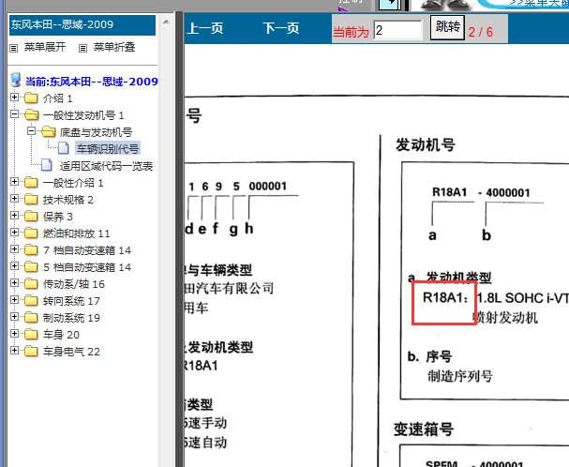This screenshot has width=569, height=467.
Task: Click 菜单展开 to expand all menus
Action: [x=45, y=47]
